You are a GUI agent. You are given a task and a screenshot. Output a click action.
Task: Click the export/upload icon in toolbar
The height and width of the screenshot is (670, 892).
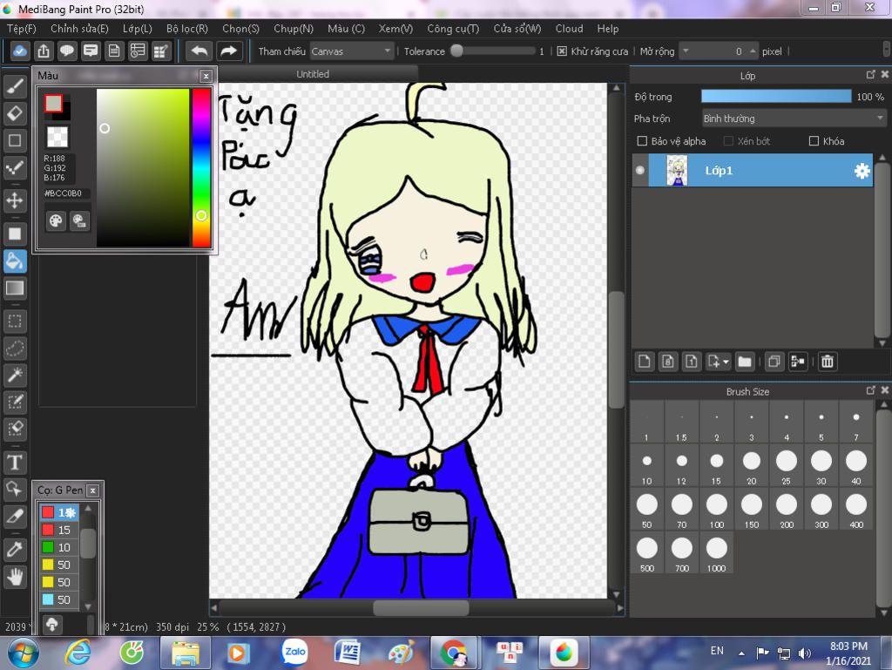pos(44,51)
